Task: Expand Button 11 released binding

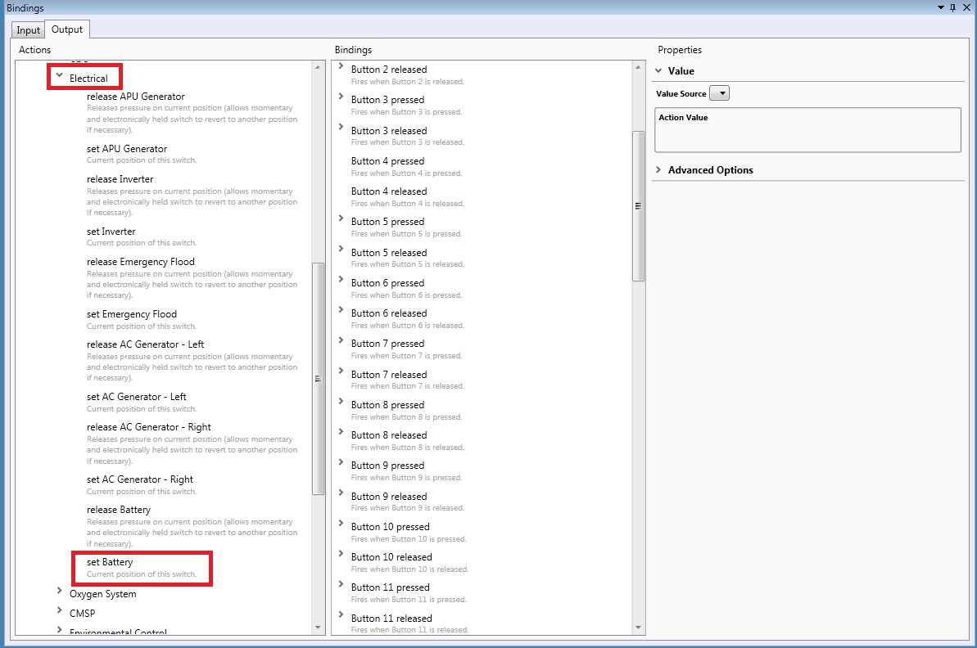Action: 341,615
